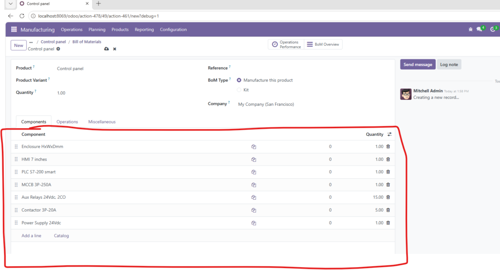Grab the drag handle of HMI 7 inches row
This screenshot has height=270, width=500.
(x=16, y=159)
